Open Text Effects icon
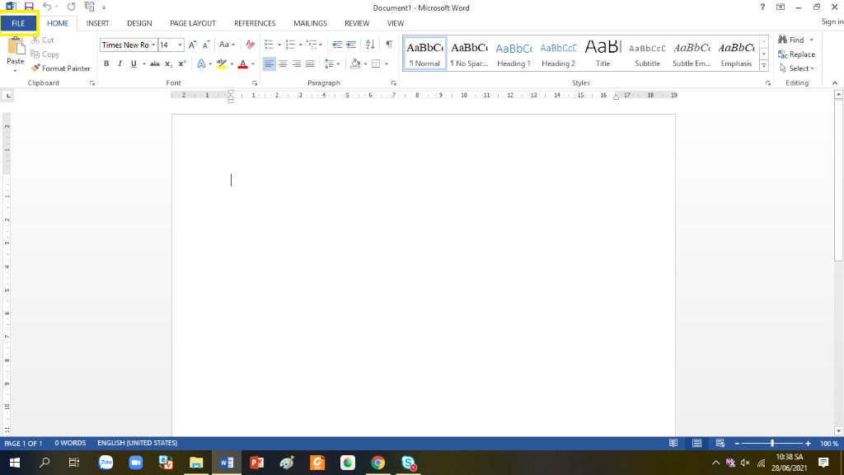This screenshot has width=844, height=475. [201, 63]
